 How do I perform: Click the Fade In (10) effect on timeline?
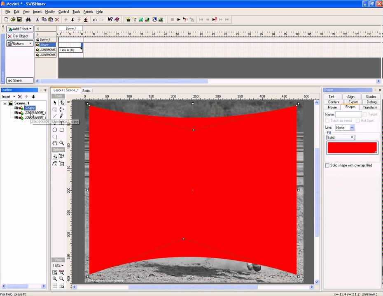coord(70,50)
